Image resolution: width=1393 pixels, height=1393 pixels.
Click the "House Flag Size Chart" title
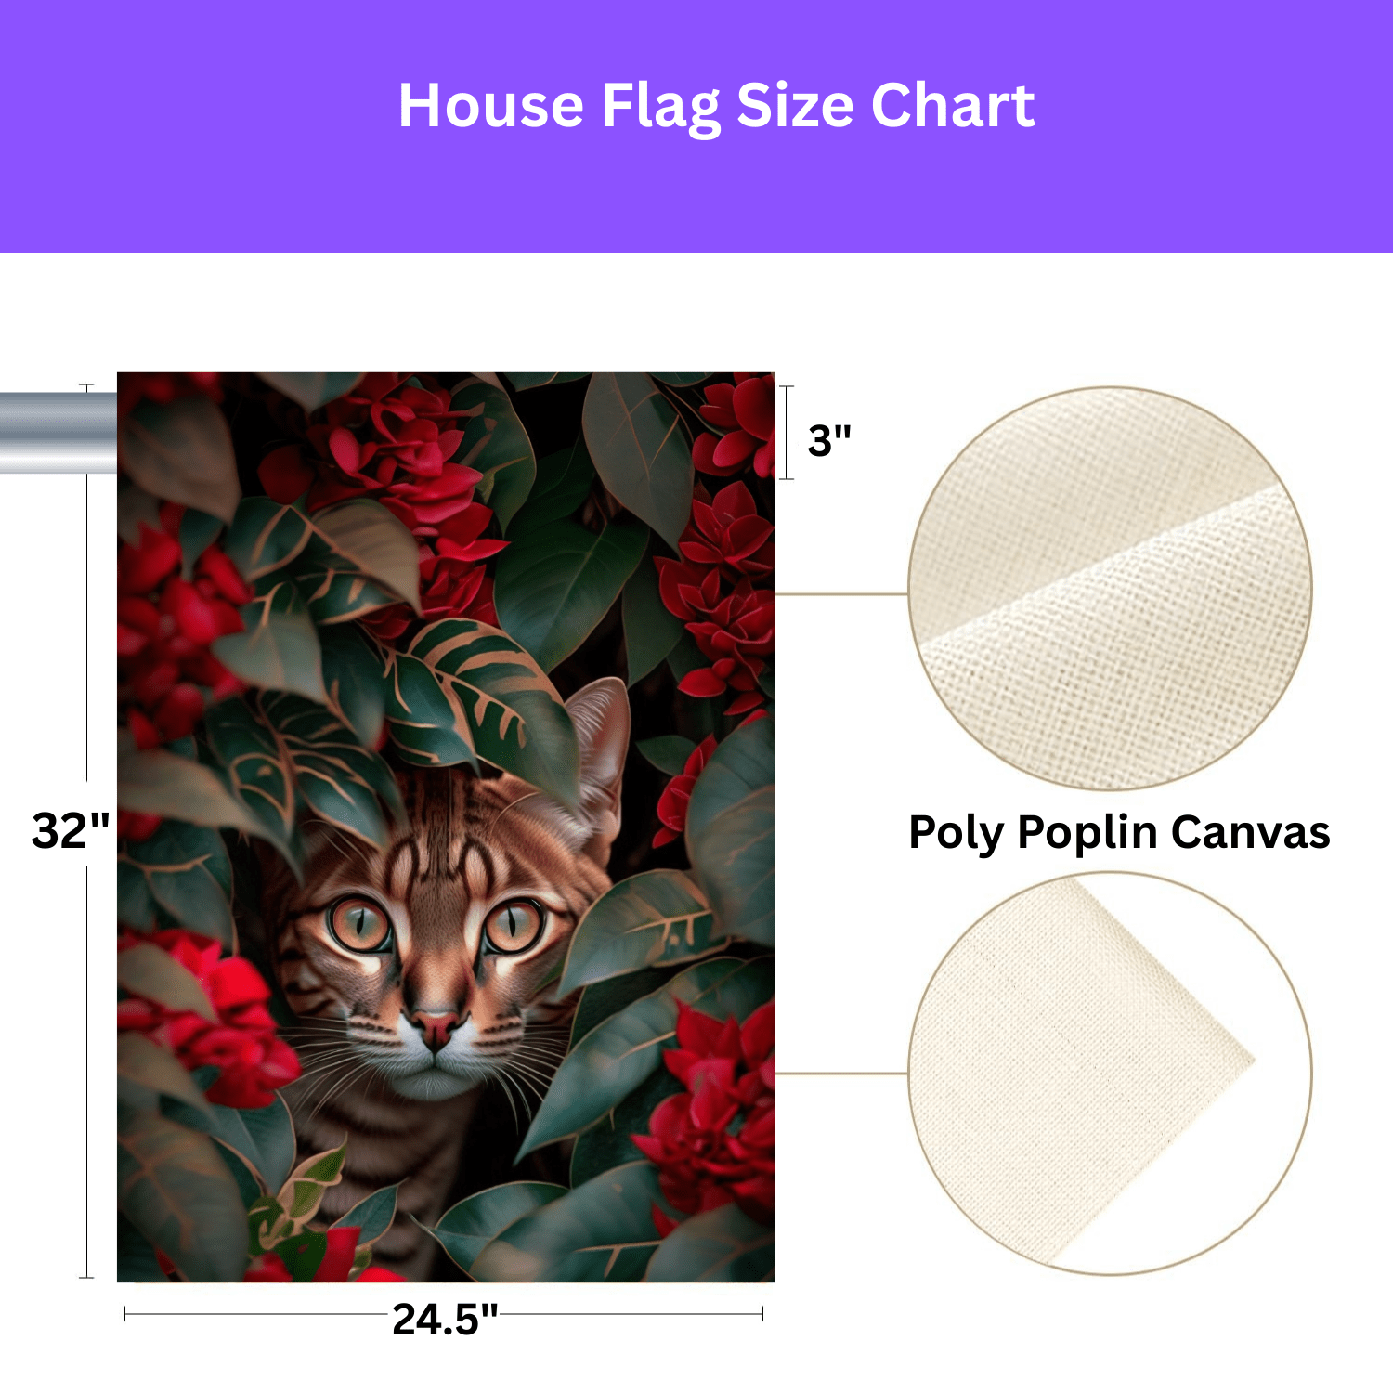[x=716, y=106]
